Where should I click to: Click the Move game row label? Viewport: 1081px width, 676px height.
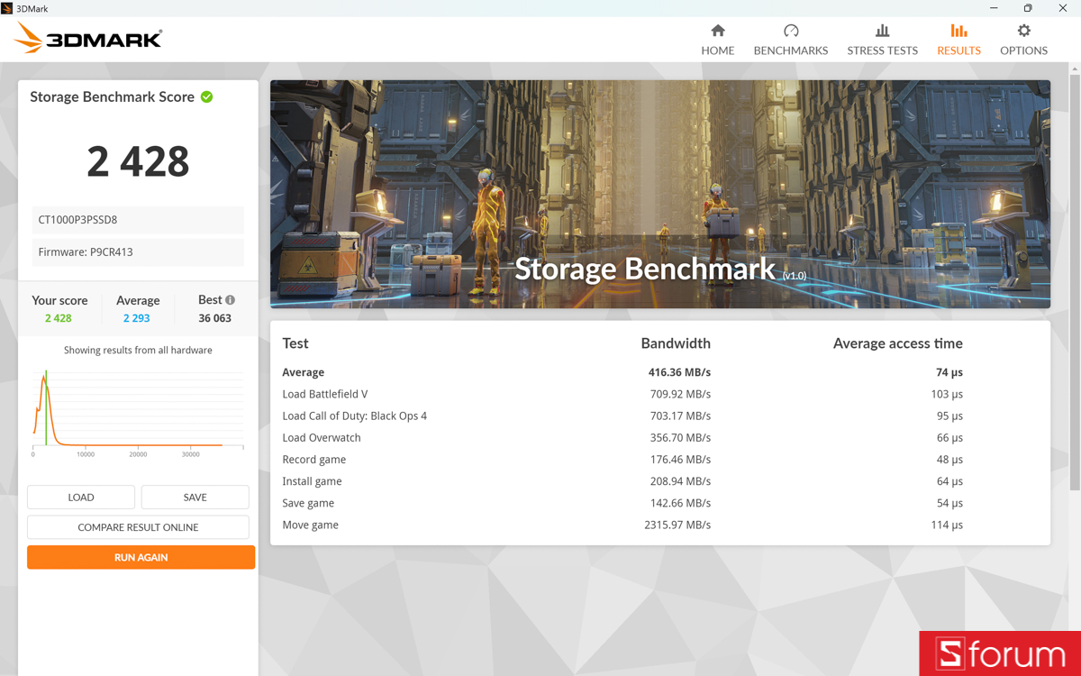pyautogui.click(x=310, y=525)
